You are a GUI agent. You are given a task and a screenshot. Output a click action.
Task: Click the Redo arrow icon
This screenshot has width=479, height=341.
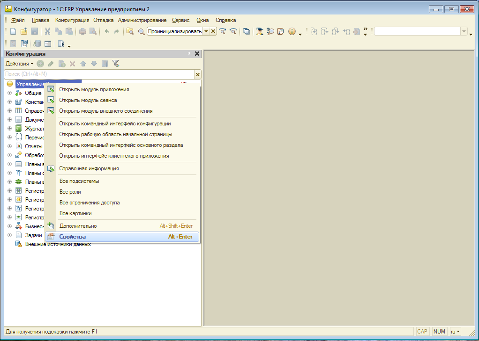[x=116, y=31]
